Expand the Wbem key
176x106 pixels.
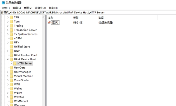8,93
